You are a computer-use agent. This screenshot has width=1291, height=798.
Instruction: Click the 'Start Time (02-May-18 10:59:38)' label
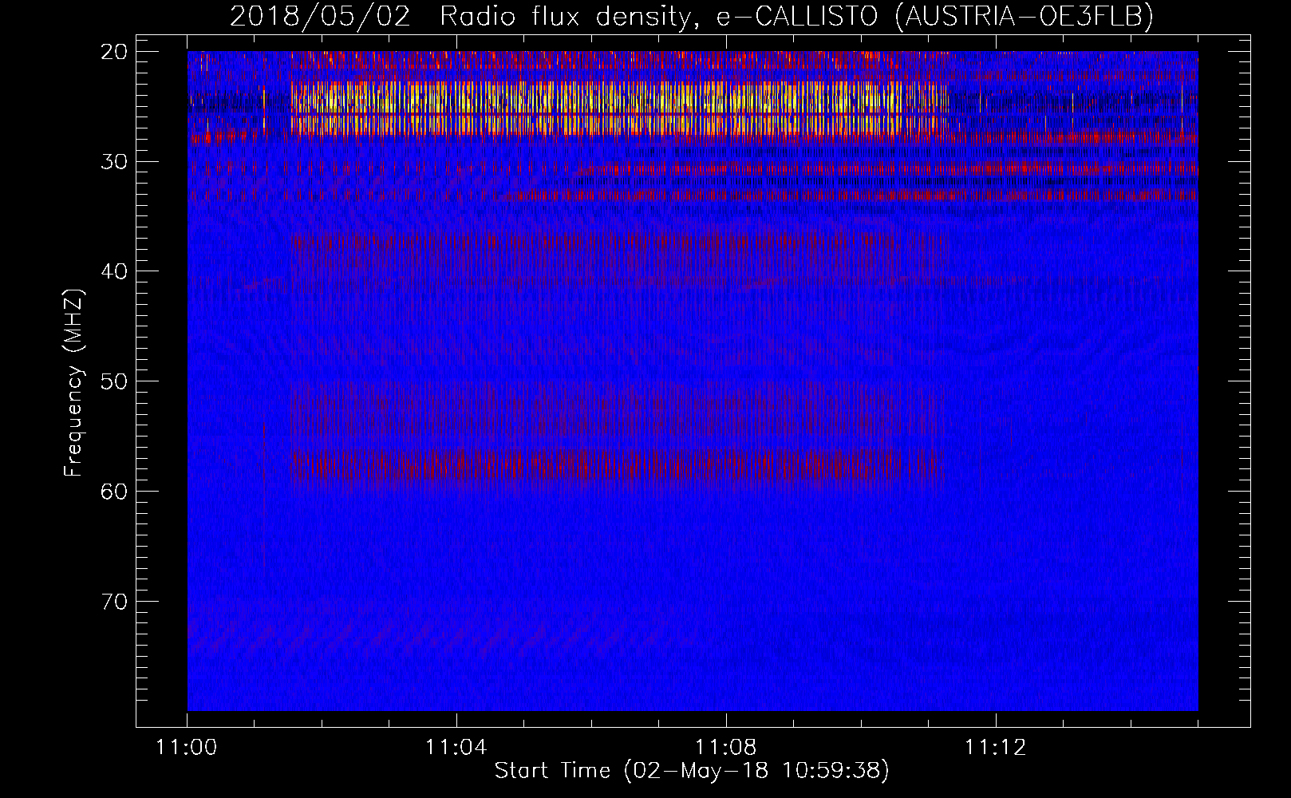click(x=692, y=771)
